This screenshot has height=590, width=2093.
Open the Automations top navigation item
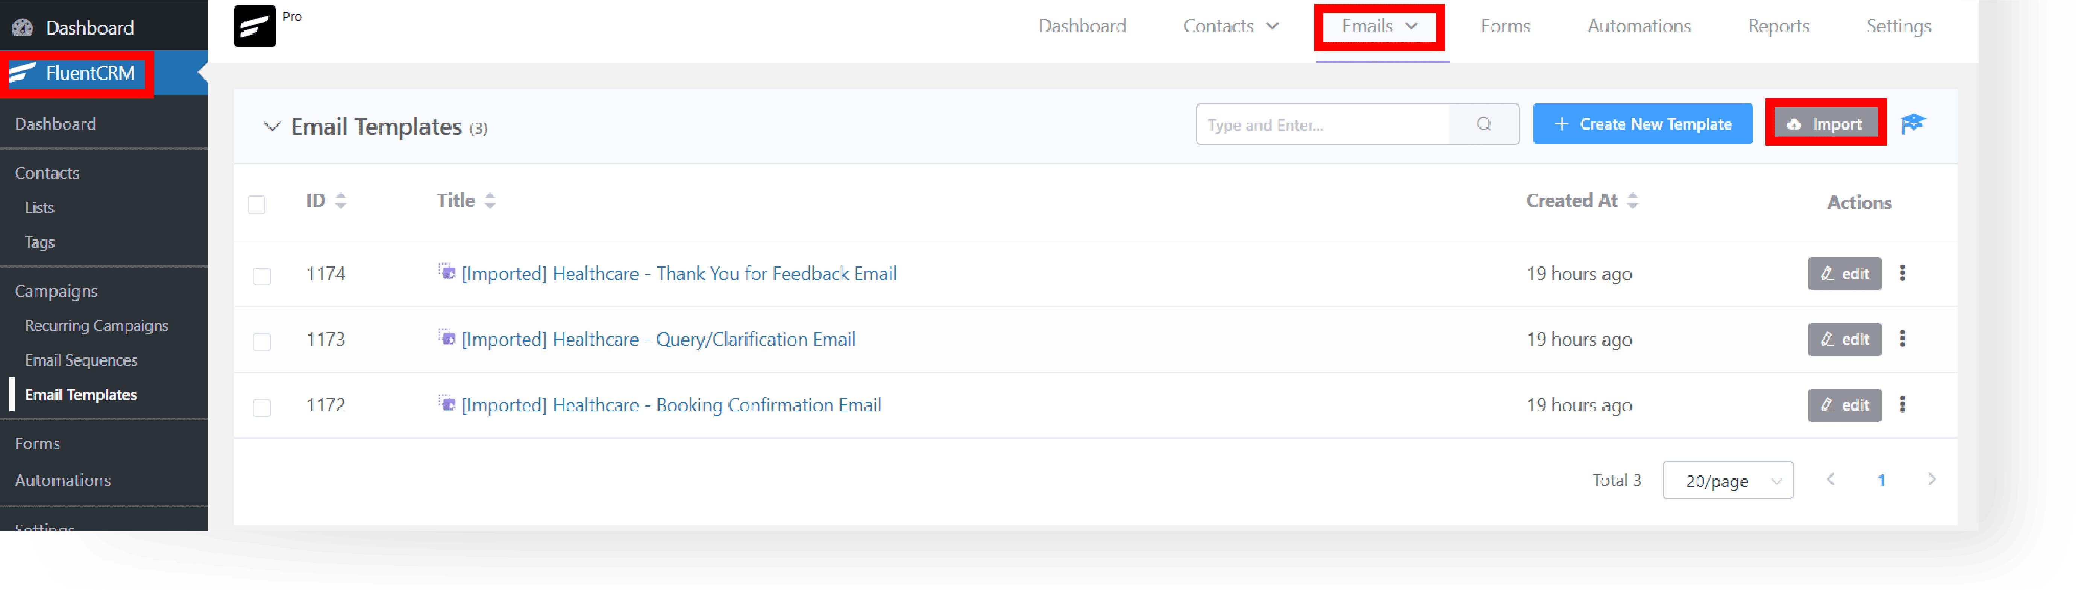[x=1639, y=26]
